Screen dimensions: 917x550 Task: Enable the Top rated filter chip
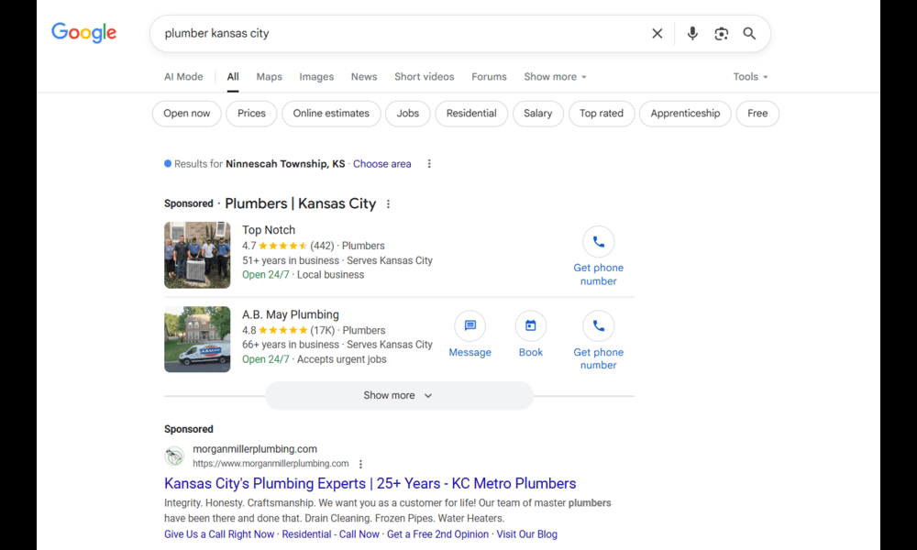click(602, 114)
